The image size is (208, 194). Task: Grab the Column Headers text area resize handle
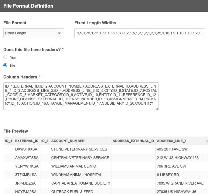tap(157, 109)
